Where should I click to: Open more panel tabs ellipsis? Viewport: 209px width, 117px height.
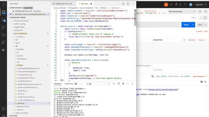pos(81,84)
